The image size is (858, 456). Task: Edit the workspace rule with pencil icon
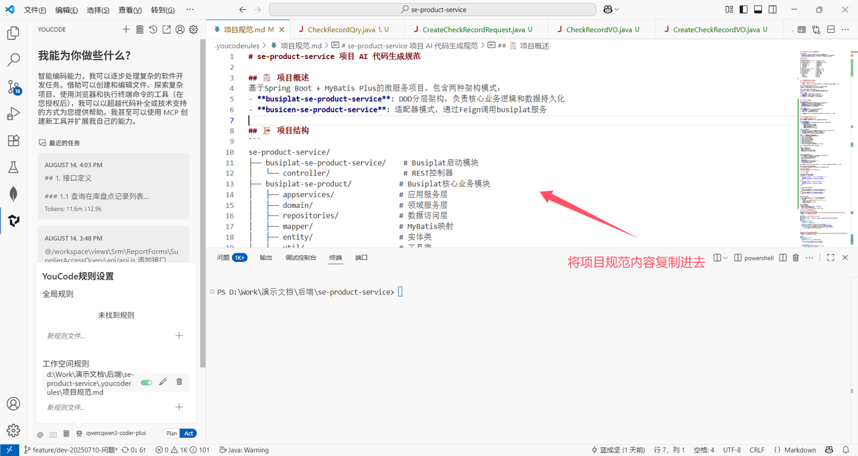163,382
